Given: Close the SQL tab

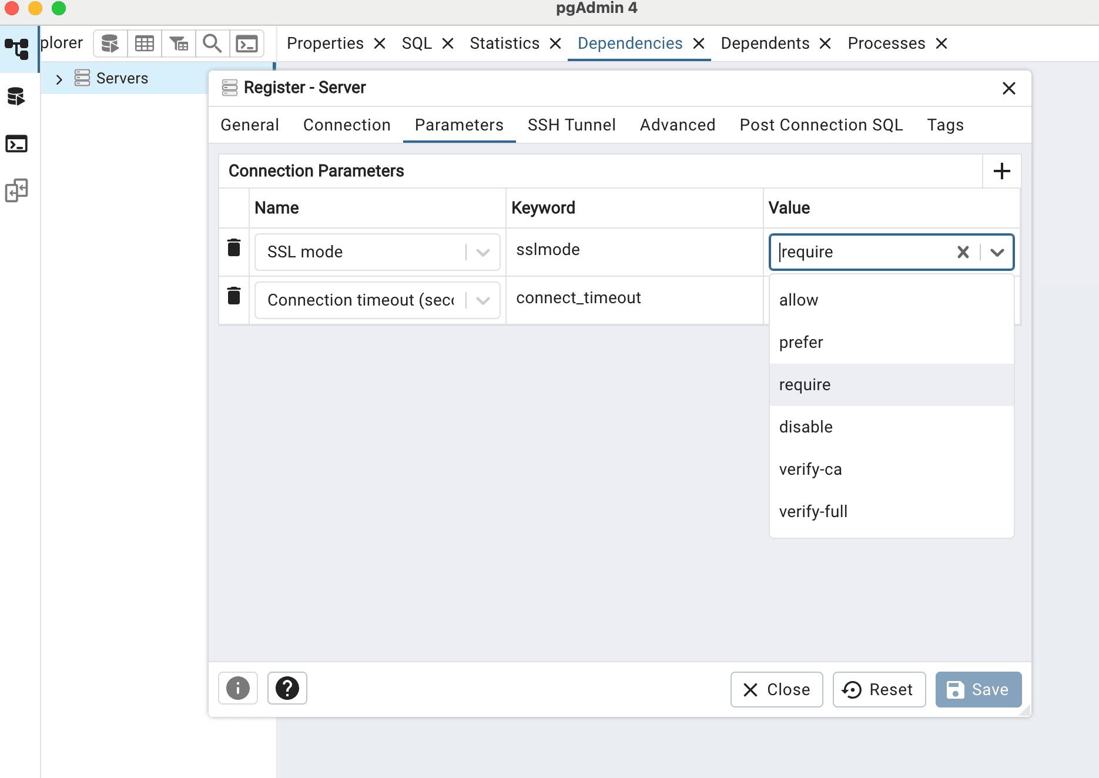Looking at the screenshot, I should point(448,43).
